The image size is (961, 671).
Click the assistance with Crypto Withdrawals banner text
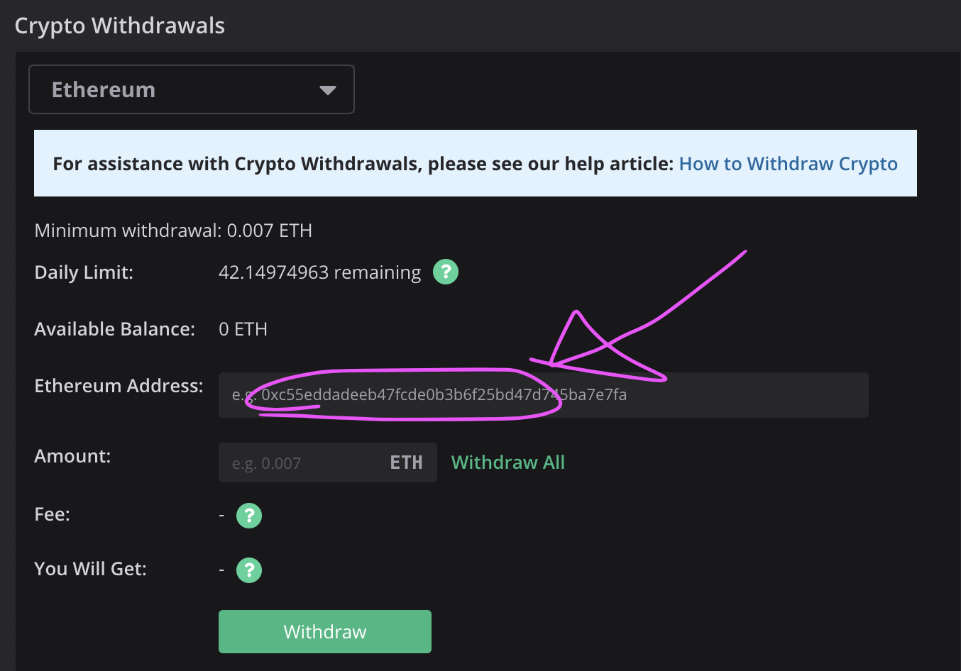[363, 164]
